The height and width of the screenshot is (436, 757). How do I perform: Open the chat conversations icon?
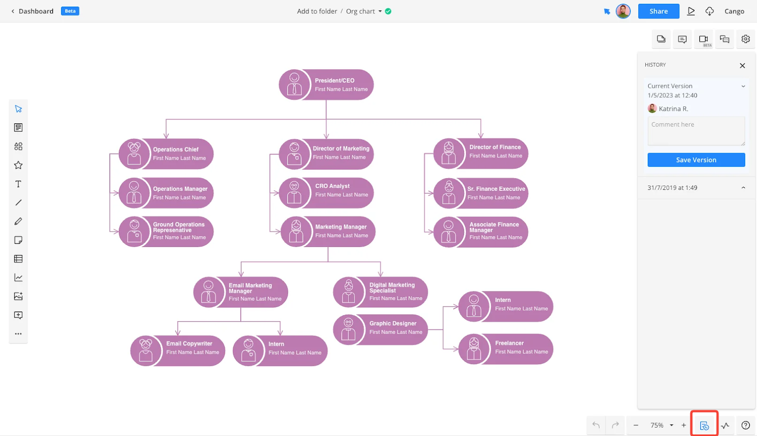click(x=724, y=39)
